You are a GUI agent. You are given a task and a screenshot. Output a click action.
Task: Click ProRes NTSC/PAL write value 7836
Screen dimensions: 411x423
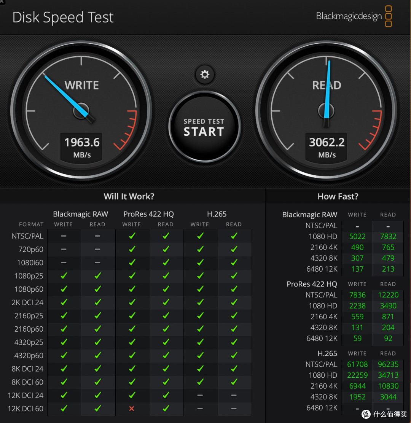(357, 295)
